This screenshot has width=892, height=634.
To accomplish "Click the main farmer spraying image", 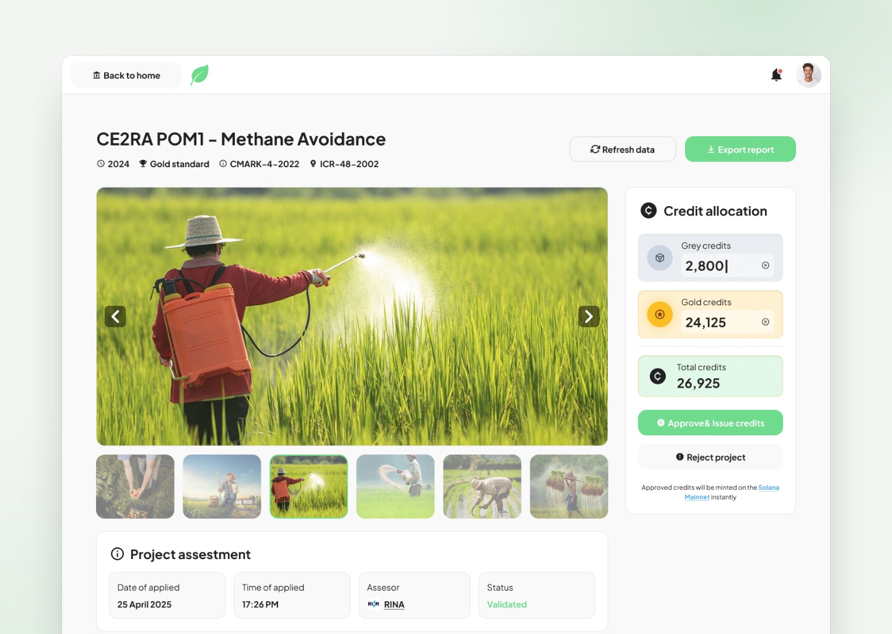I will coord(352,316).
